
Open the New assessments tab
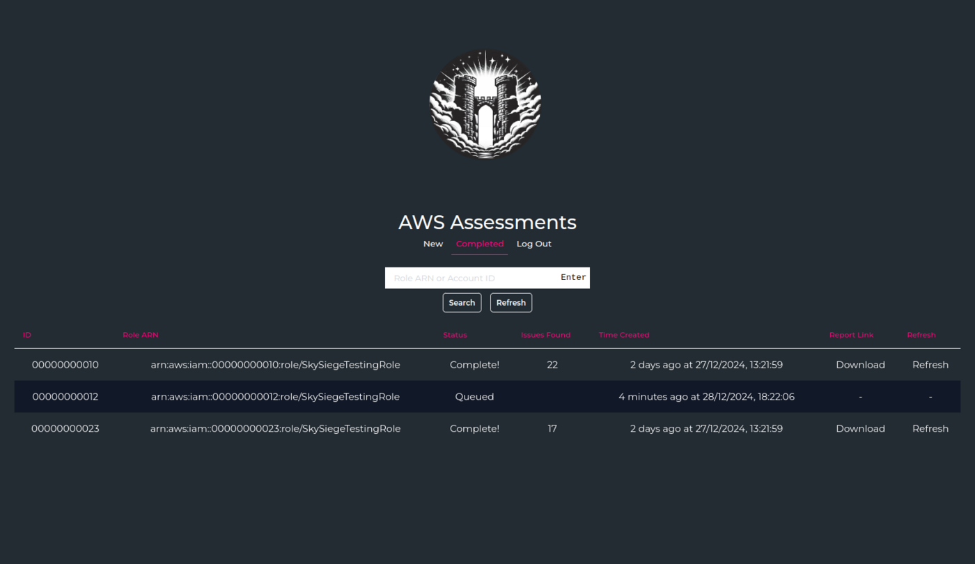pyautogui.click(x=433, y=244)
